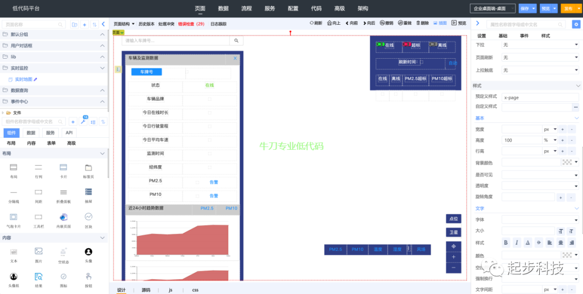Click the 保存 save button
The height and width of the screenshot is (294, 583).
pos(525,8)
